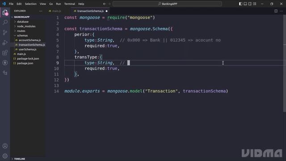This screenshot has width=286, height=161.
Task: Click the transType key on line 8
Action: pos(86,57)
